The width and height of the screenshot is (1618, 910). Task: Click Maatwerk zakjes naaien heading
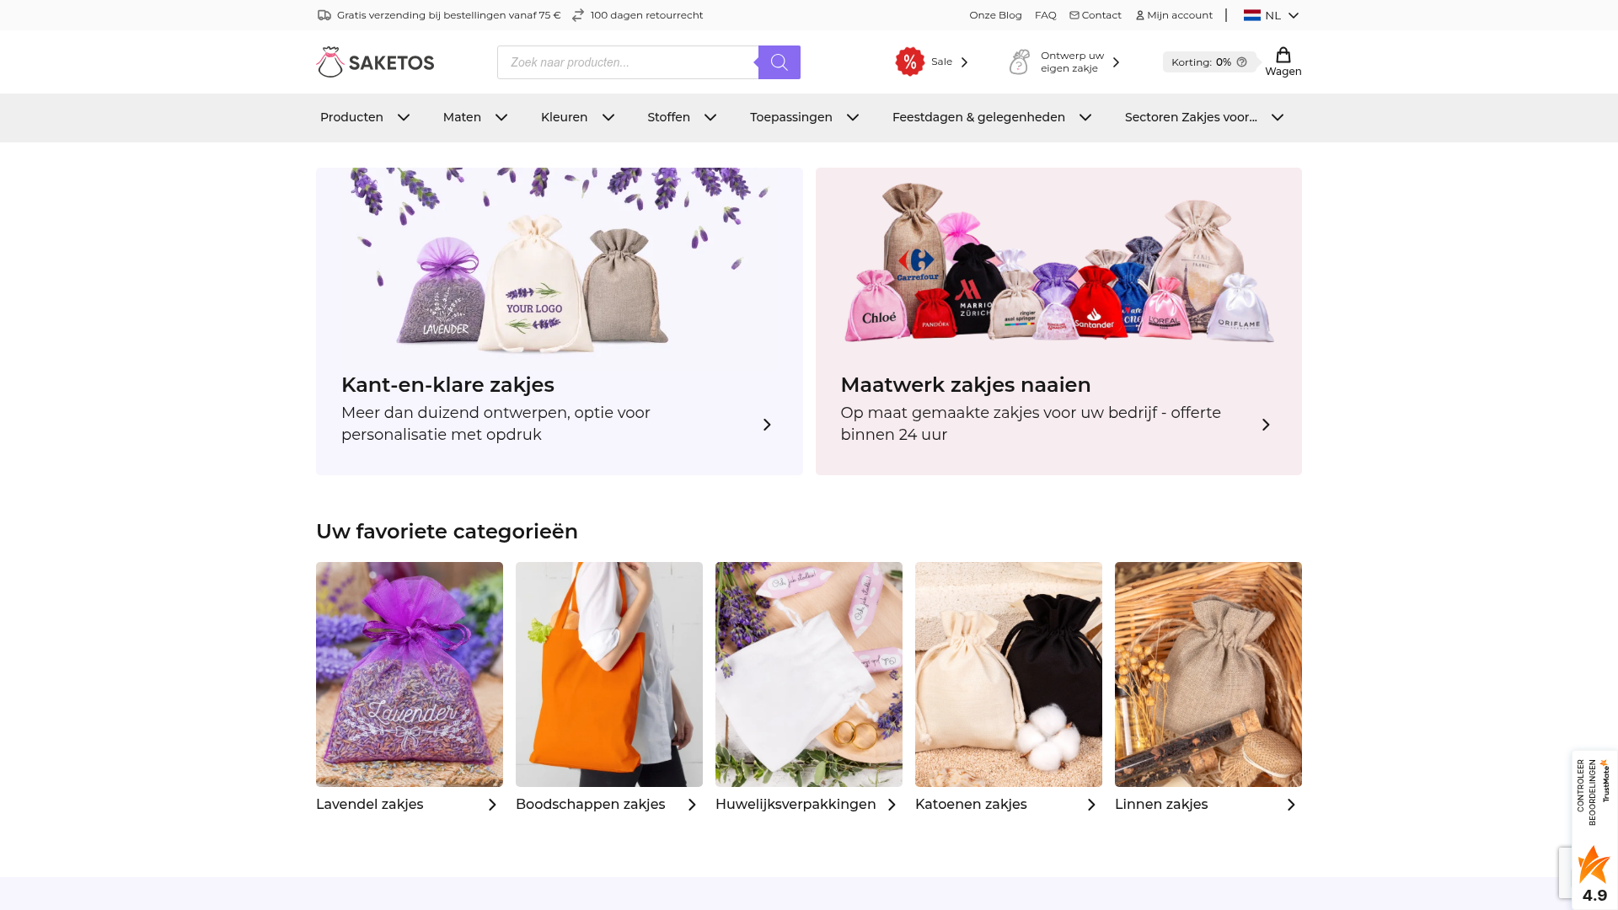pos(966,385)
